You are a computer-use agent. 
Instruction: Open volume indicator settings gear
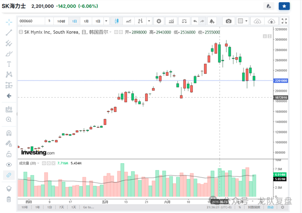pos(49,163)
